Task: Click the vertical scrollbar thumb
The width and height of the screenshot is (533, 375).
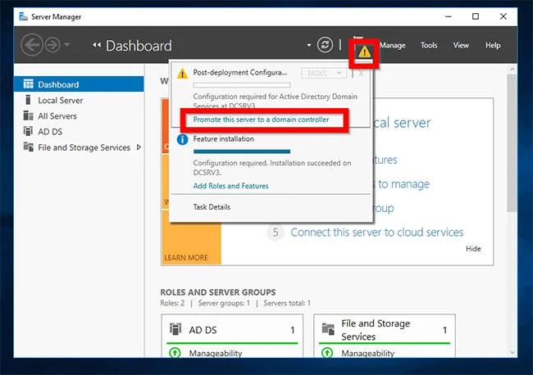Action: (512, 142)
